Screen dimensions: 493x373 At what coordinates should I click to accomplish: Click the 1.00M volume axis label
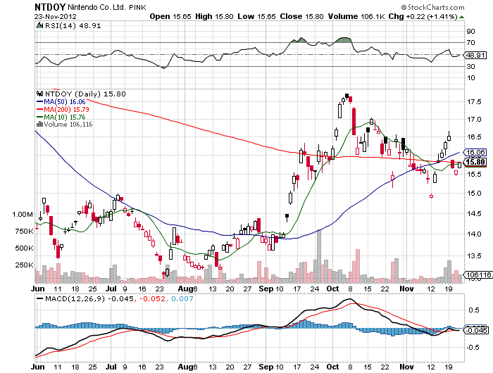click(23, 215)
